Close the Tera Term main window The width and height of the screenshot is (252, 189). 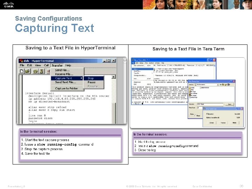pyautogui.click(x=214, y=60)
